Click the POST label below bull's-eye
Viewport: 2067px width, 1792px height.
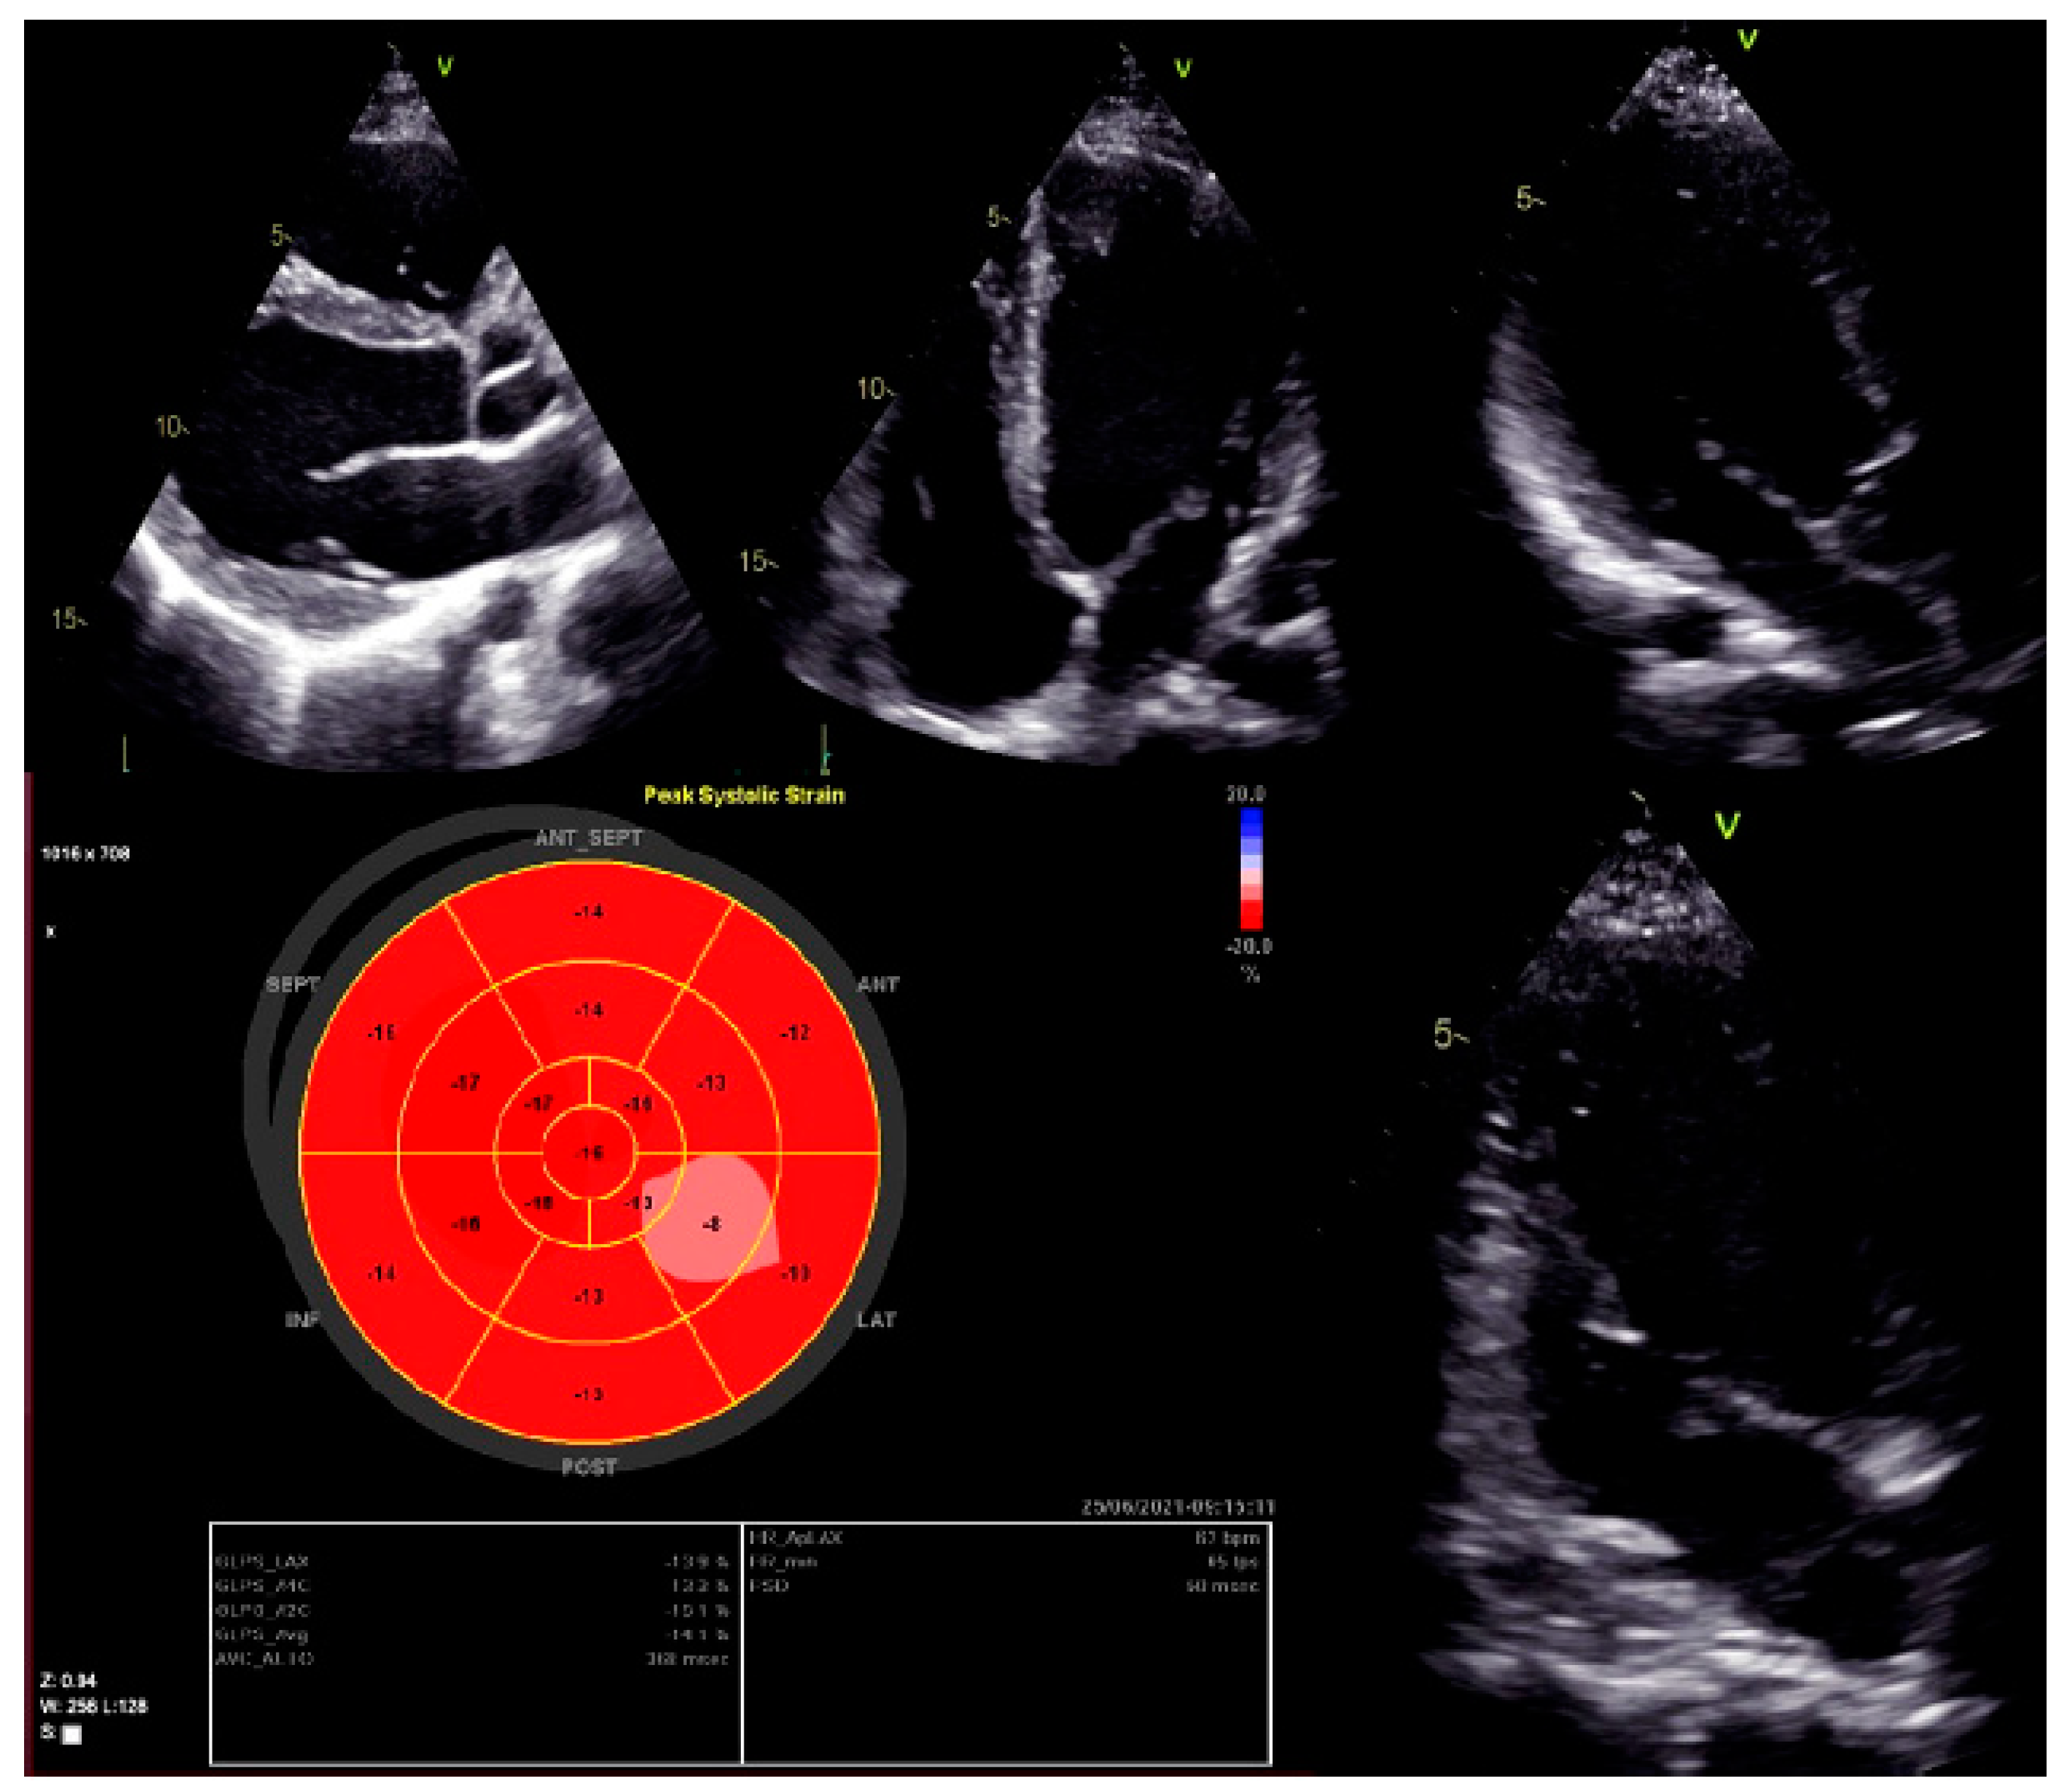588,1467
